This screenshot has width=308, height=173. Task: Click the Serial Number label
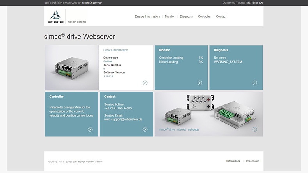(x=112, y=65)
